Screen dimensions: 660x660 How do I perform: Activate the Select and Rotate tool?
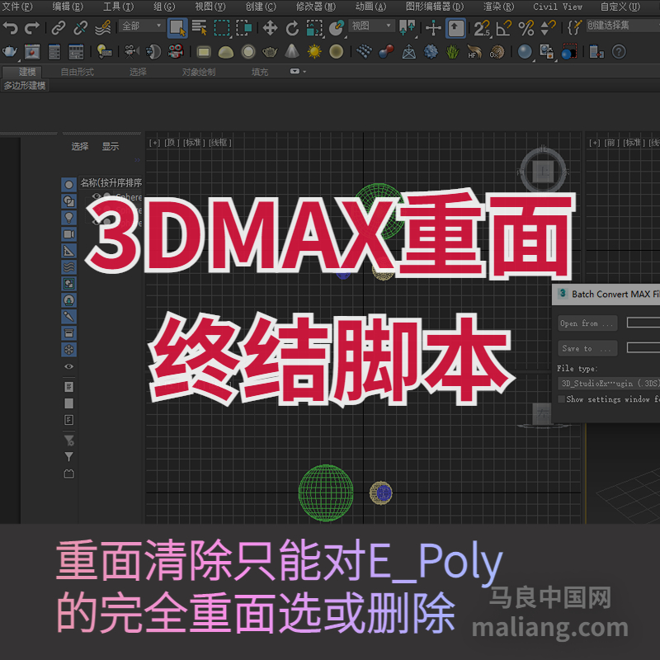coord(292,29)
